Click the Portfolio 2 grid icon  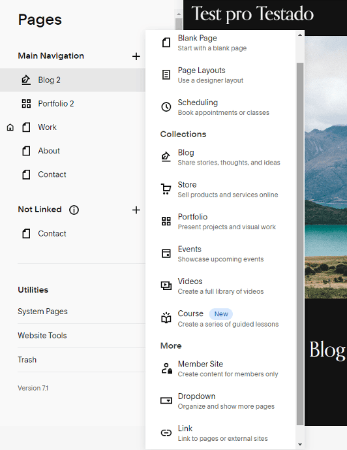pyautogui.click(x=26, y=104)
